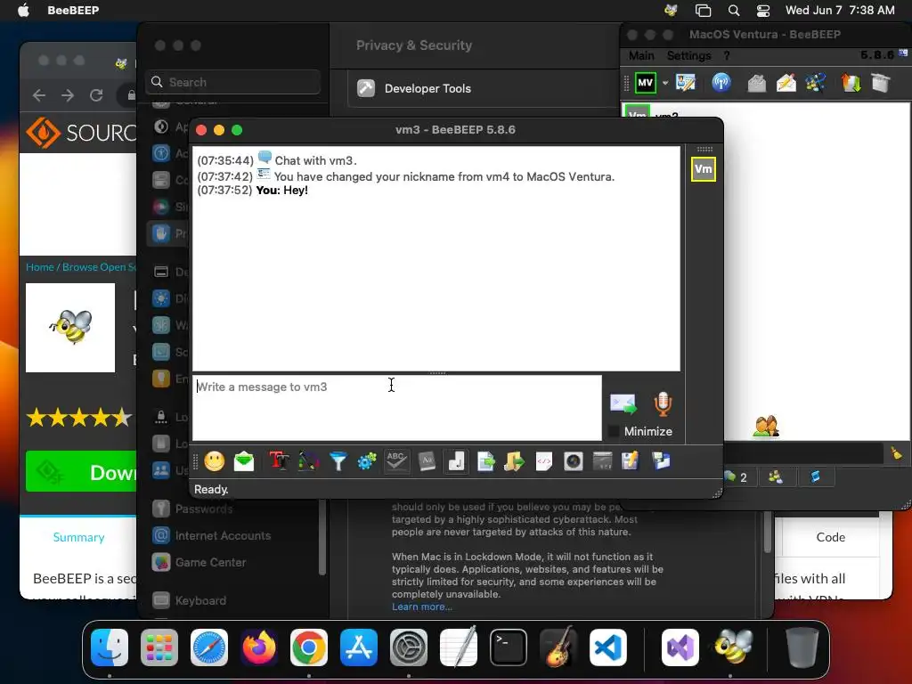The image size is (912, 684).
Task: Open the ? help menu in BeeBEEP
Action: pos(727,56)
